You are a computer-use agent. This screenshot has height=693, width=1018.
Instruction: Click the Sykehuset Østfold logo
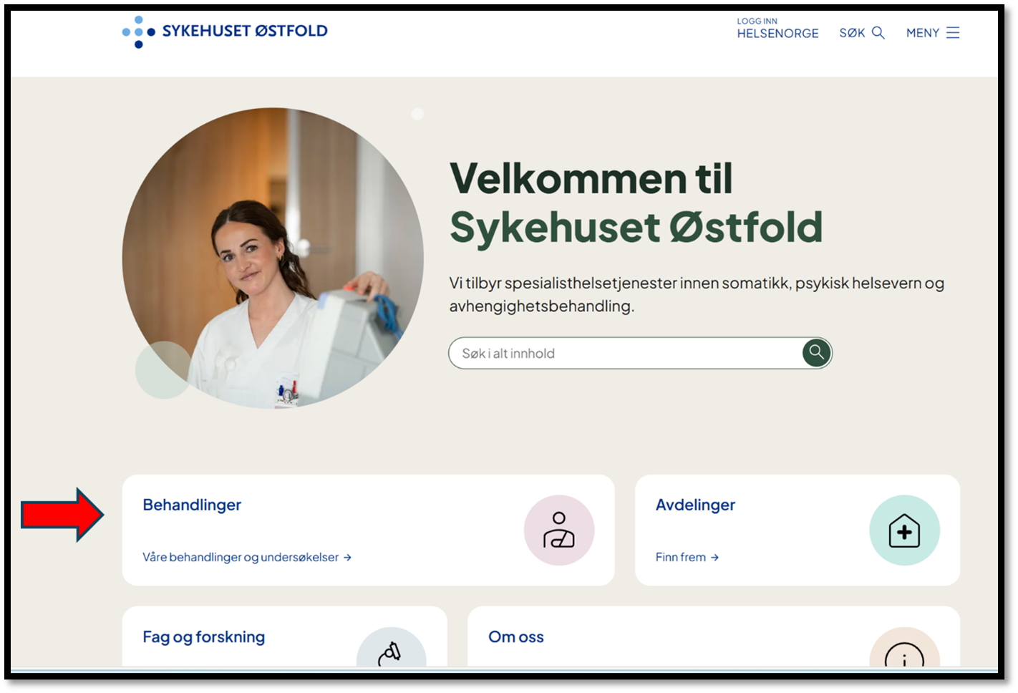(225, 31)
